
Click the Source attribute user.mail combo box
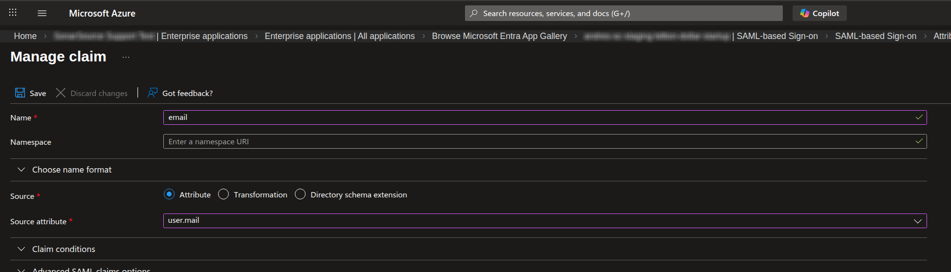[545, 221]
